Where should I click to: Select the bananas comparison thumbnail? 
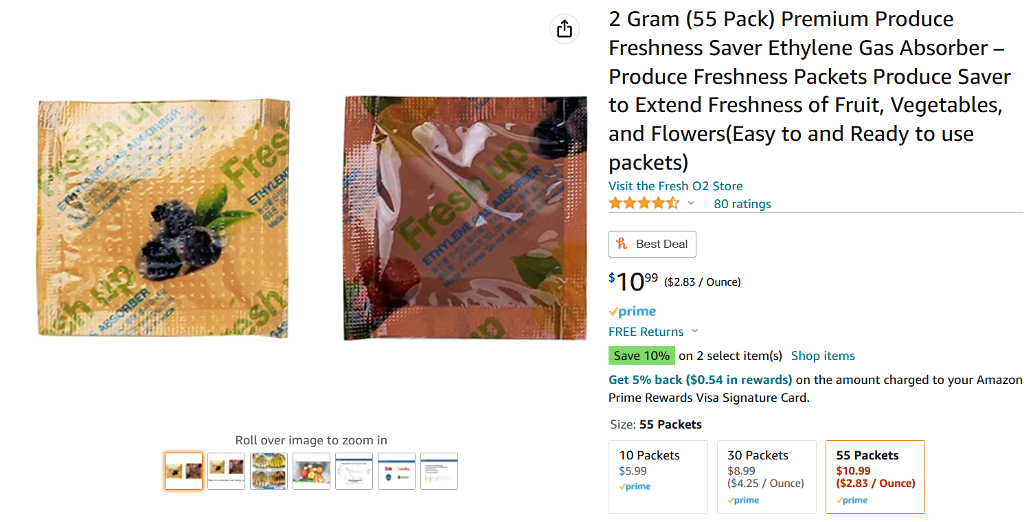pos(269,471)
